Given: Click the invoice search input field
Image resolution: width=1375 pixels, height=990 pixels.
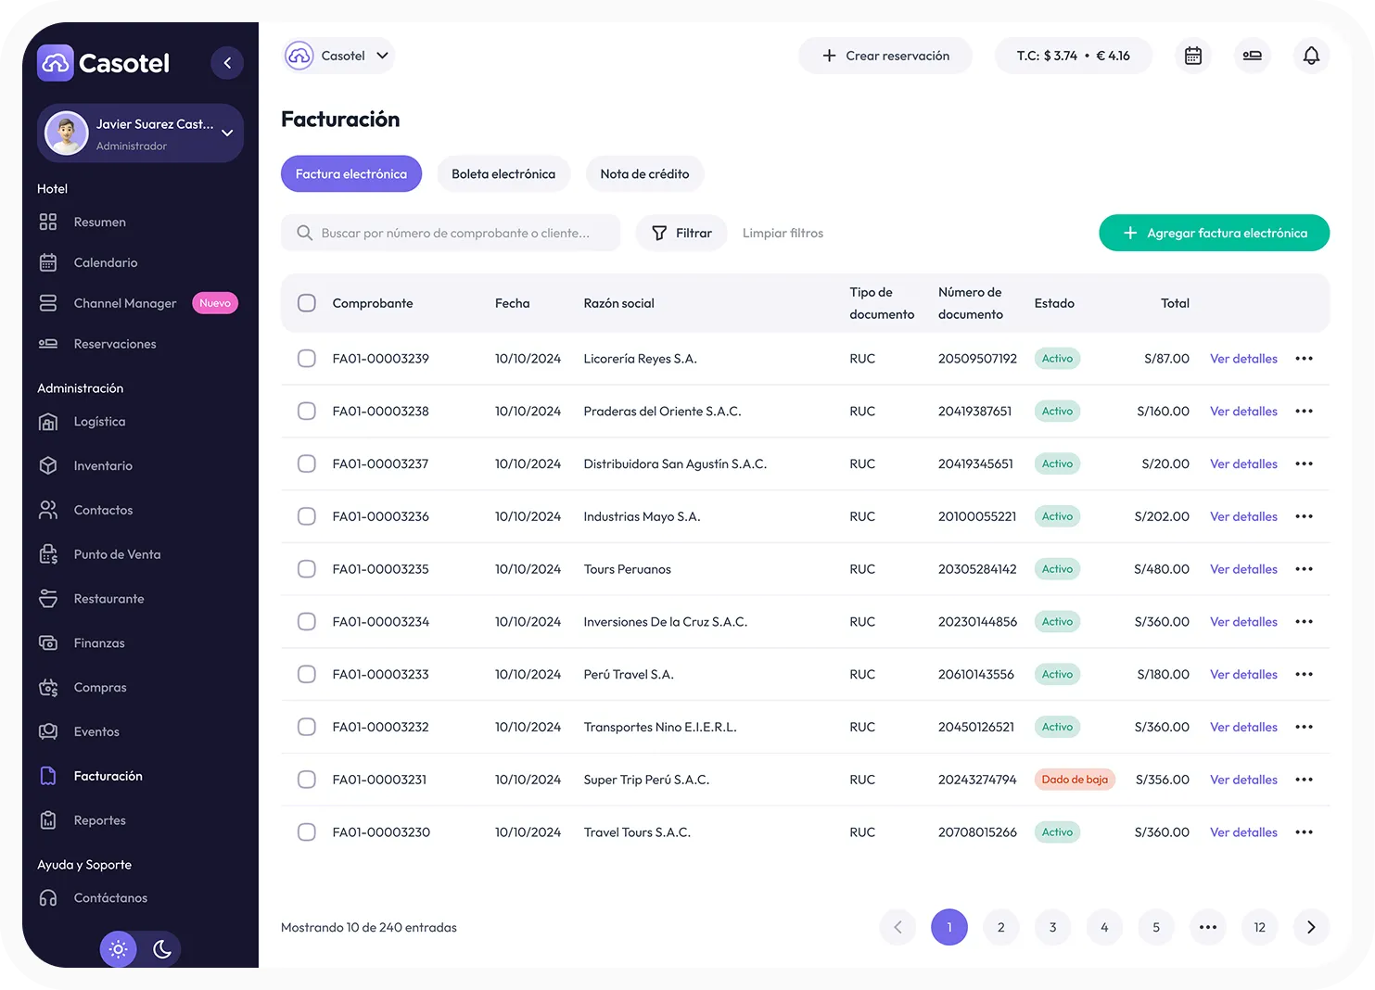Looking at the screenshot, I should click(454, 234).
